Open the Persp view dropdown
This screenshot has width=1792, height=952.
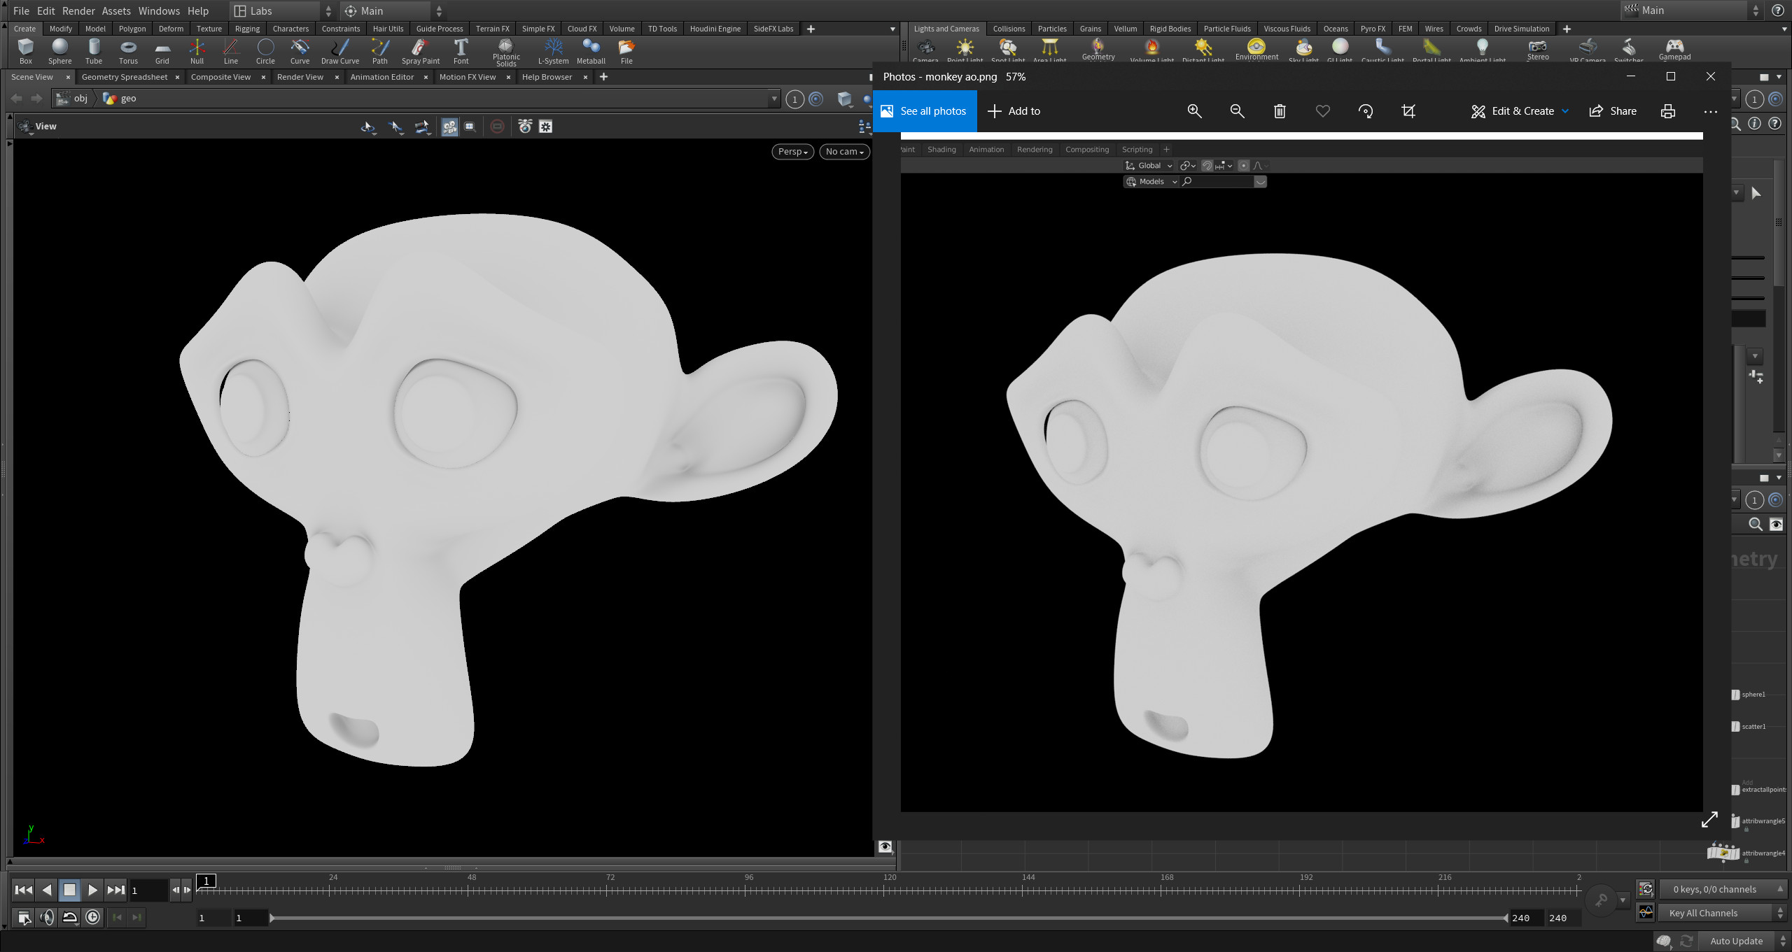(x=792, y=151)
